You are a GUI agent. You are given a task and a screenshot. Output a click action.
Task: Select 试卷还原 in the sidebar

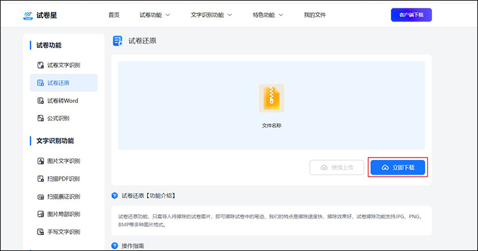(64, 83)
